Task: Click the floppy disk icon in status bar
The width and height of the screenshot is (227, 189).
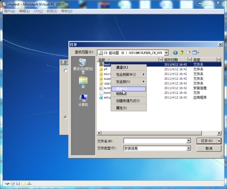Action: 18,184
